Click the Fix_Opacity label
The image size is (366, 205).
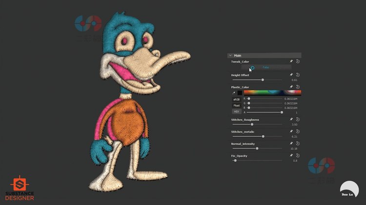coord(239,156)
